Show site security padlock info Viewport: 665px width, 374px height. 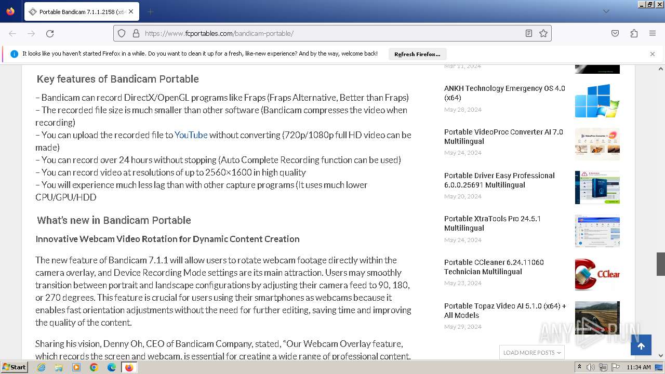click(x=136, y=33)
